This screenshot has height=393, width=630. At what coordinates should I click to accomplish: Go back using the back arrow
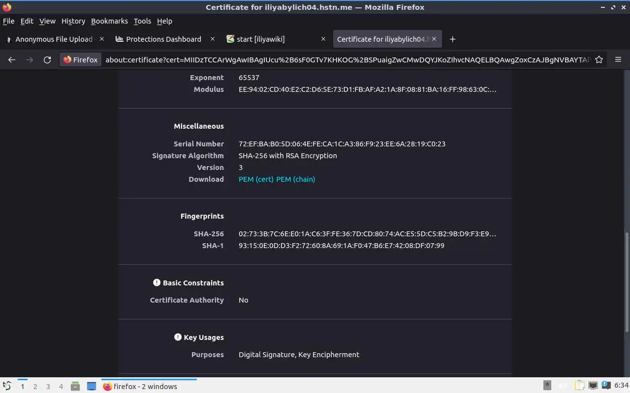coord(12,59)
